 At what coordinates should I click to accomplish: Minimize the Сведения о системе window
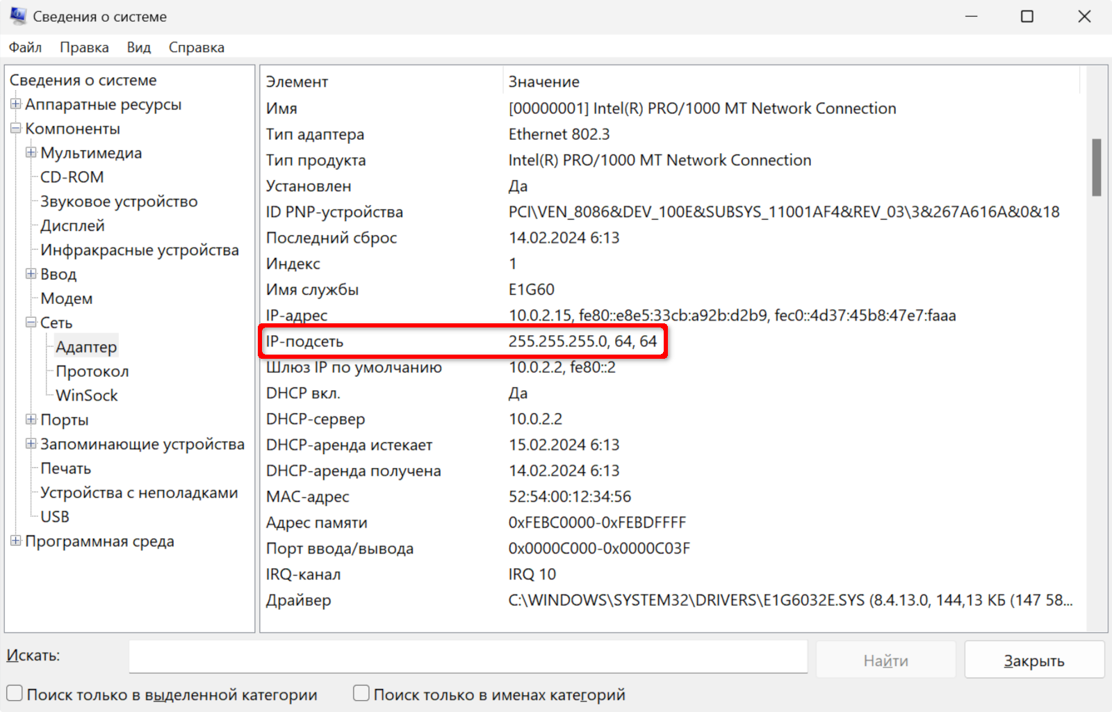(x=971, y=16)
